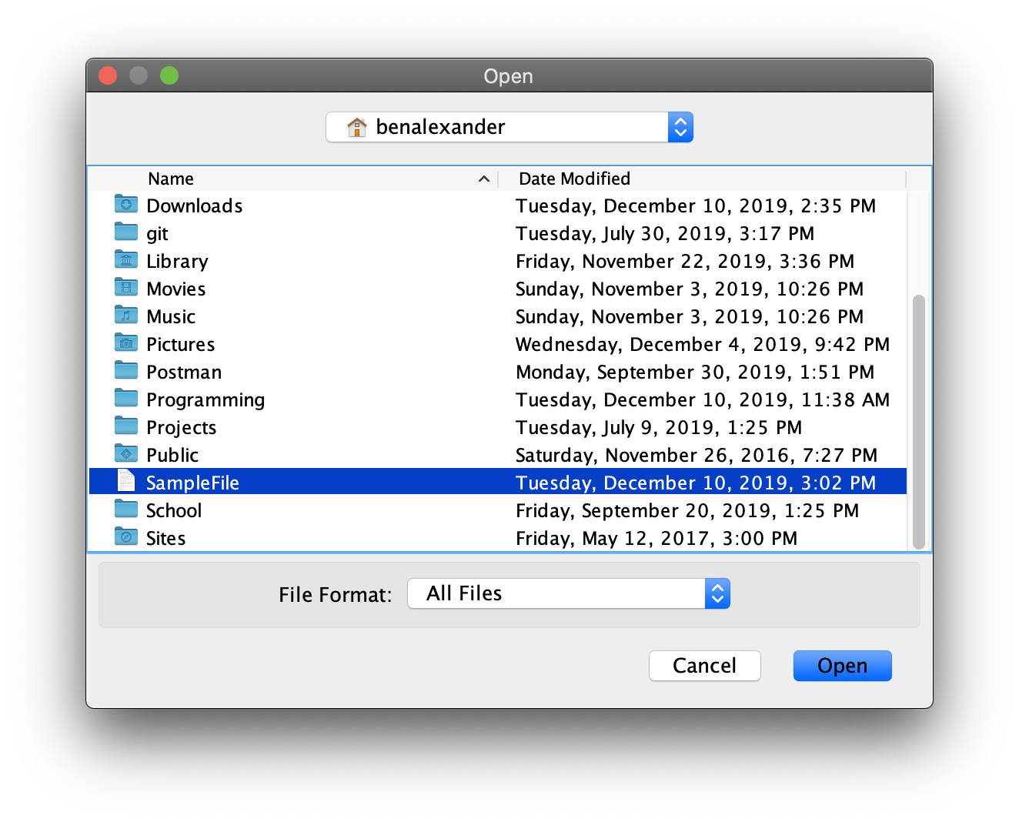
Task: Click the Programming folder icon
Action: point(126,398)
